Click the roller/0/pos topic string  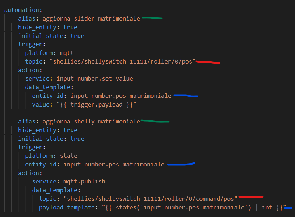click(122, 62)
